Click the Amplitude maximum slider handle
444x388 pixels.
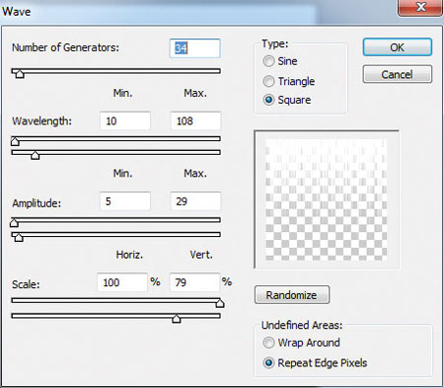click(x=19, y=237)
